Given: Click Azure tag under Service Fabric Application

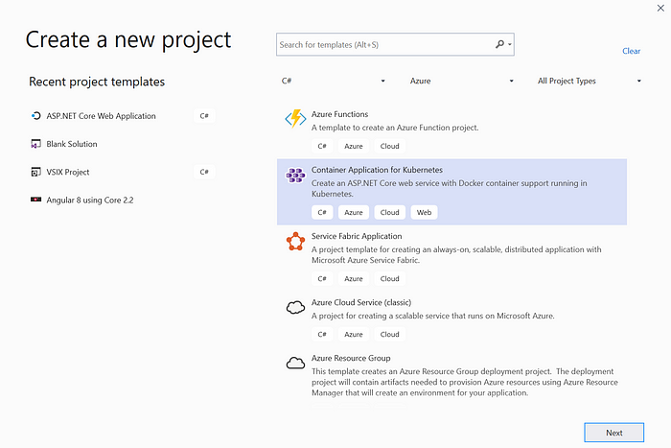Looking at the screenshot, I should point(354,279).
